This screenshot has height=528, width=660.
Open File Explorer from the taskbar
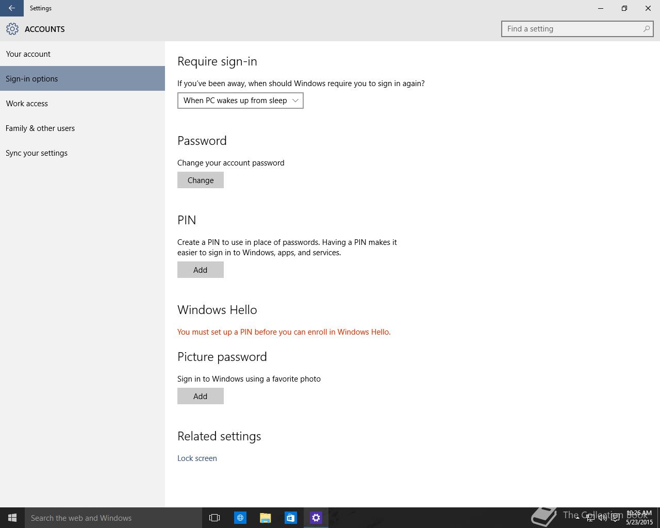266,518
